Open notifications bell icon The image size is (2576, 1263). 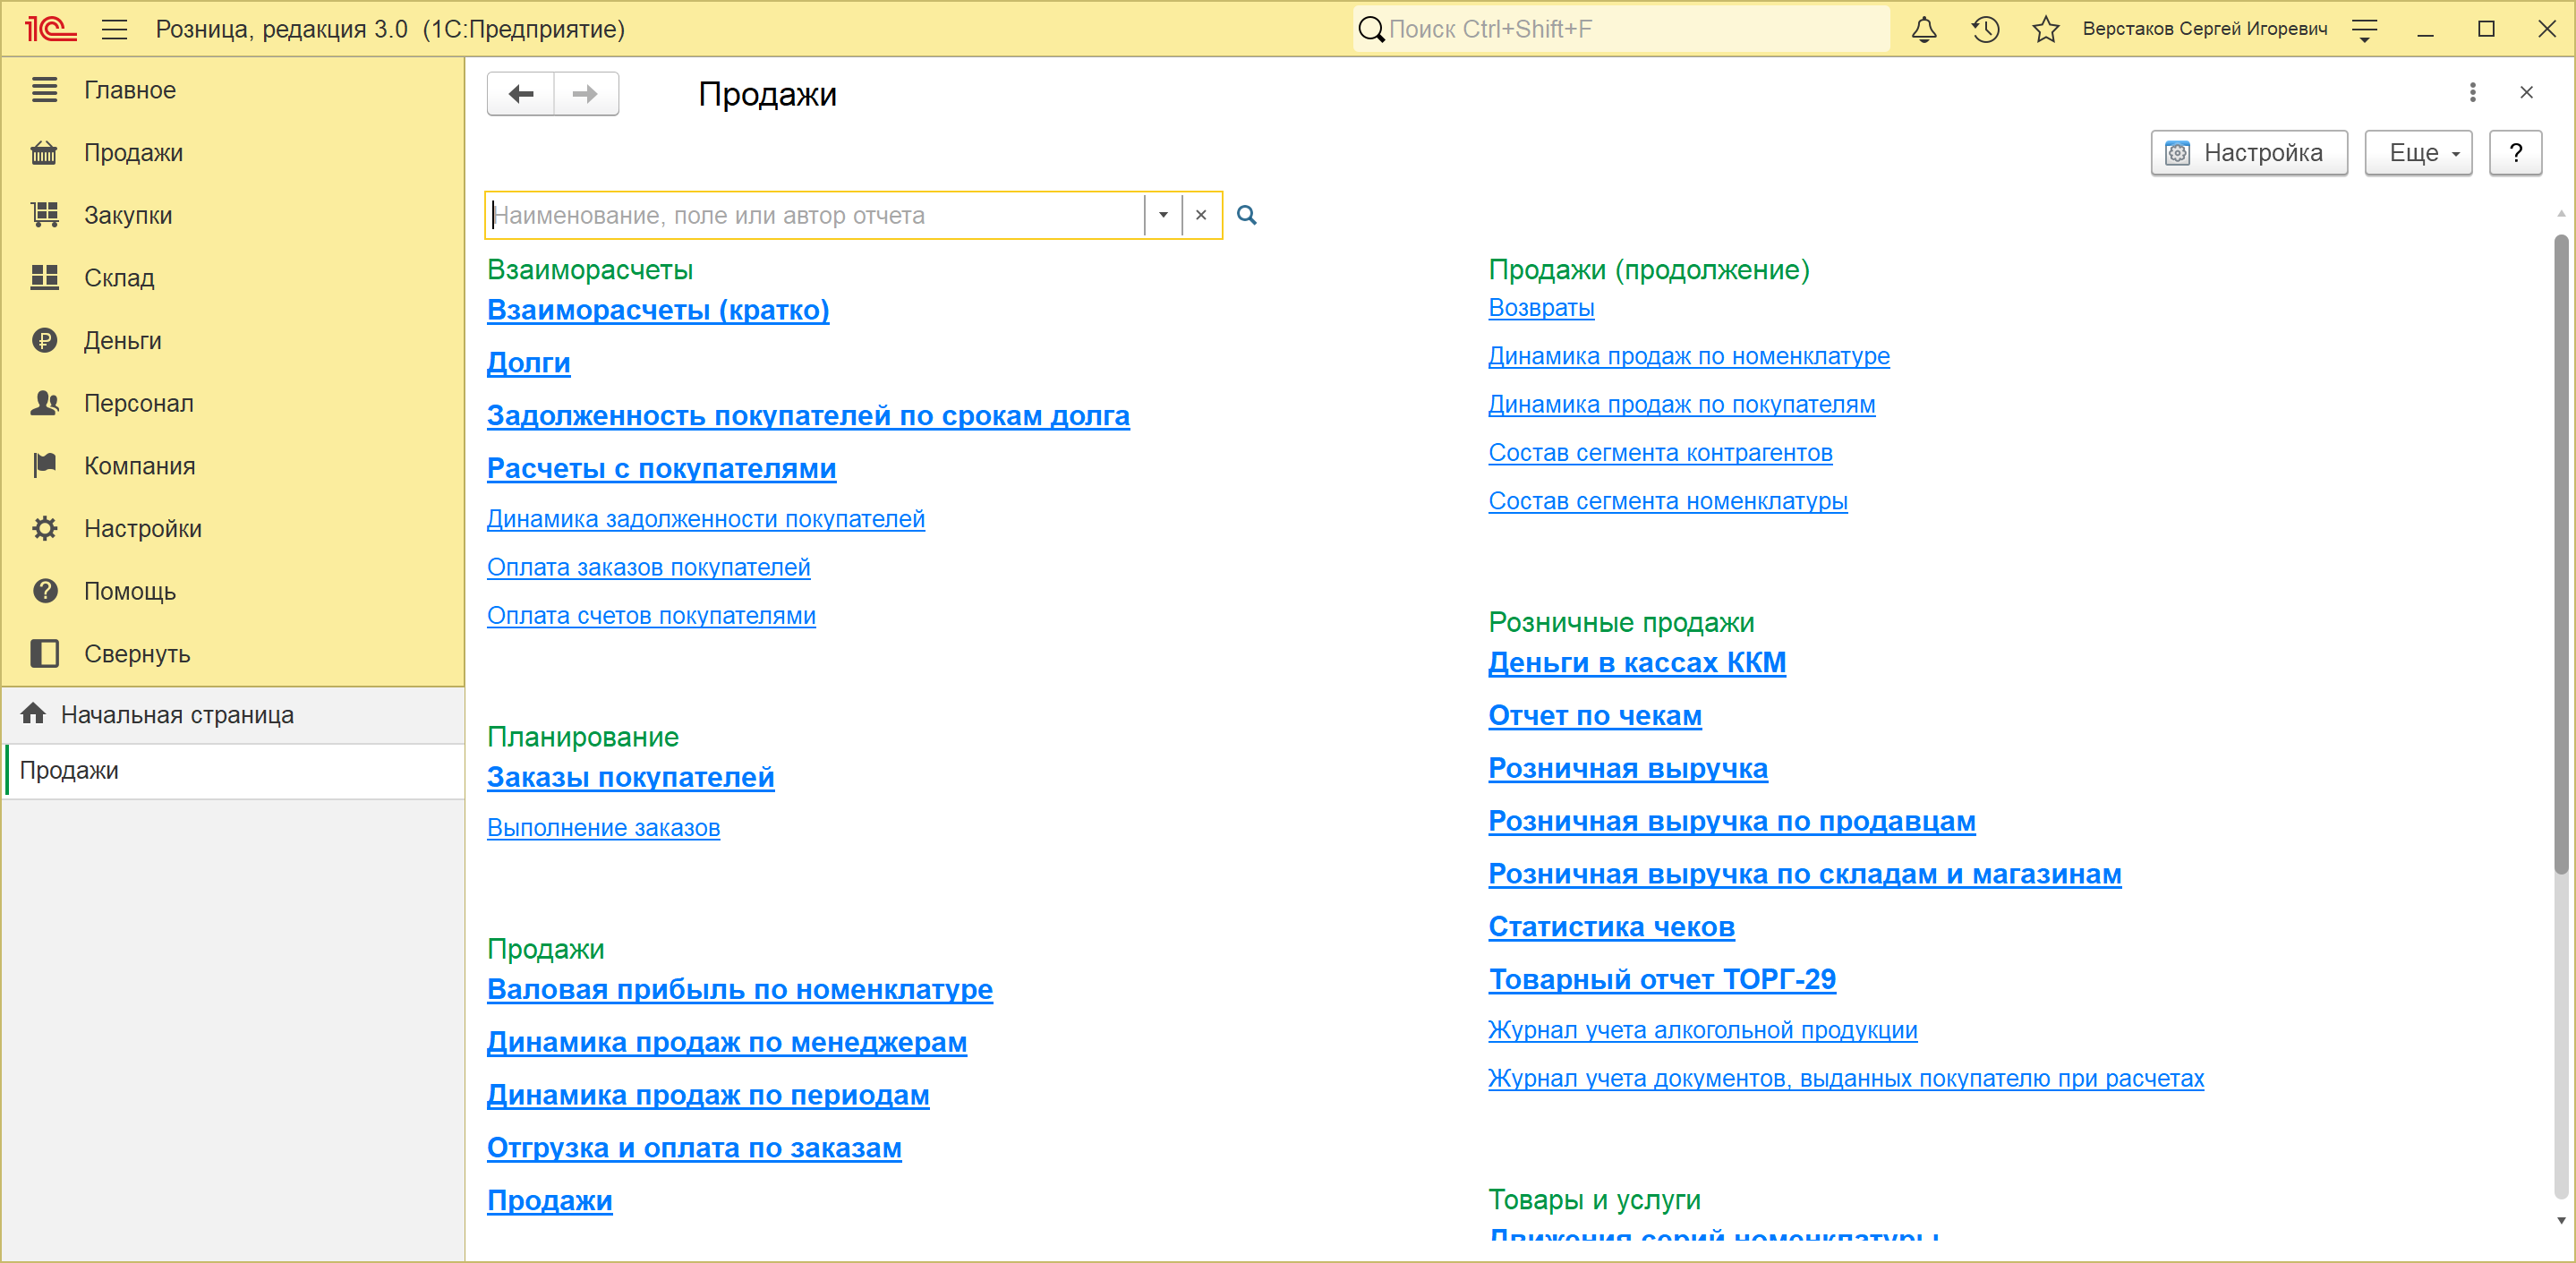pyautogui.click(x=1923, y=29)
